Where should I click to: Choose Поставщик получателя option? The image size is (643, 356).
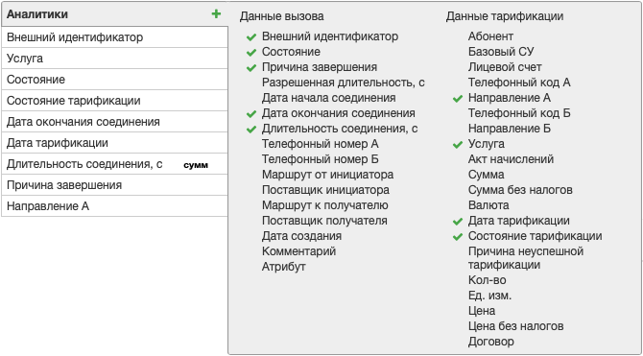click(x=324, y=221)
